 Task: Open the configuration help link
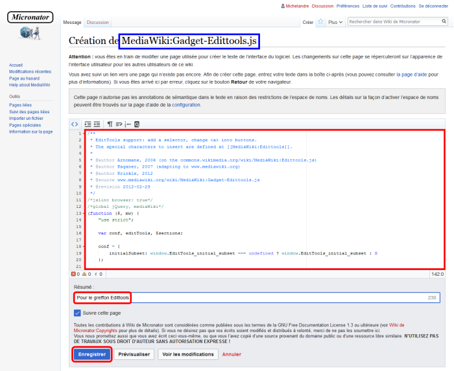click(x=186, y=105)
